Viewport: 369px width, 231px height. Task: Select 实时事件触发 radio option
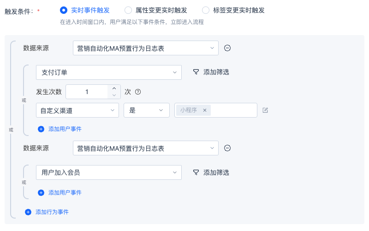click(x=64, y=10)
